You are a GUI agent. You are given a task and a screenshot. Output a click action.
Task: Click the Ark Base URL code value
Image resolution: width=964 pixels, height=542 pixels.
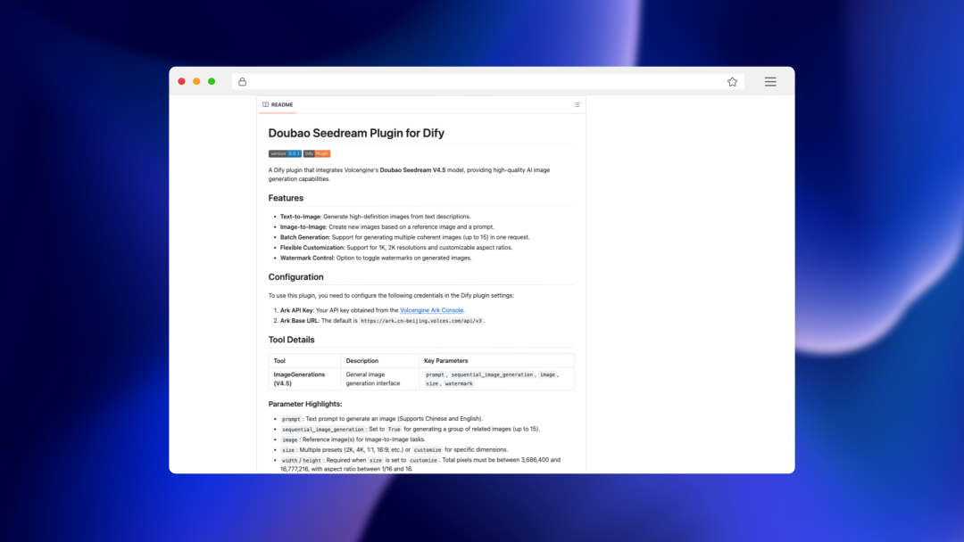point(421,321)
